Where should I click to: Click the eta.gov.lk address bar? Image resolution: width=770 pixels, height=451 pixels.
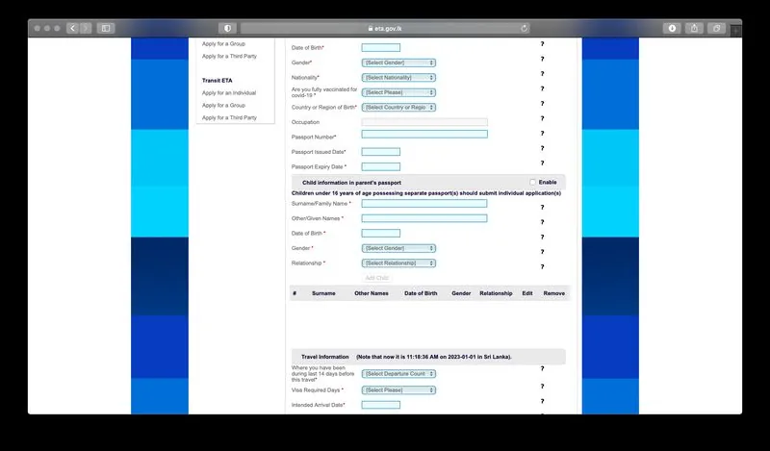(x=385, y=29)
